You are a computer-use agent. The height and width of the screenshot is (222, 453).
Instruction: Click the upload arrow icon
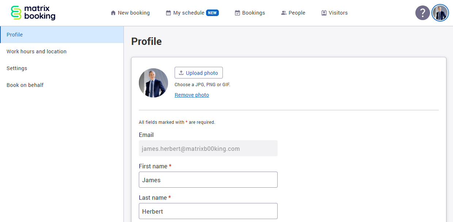click(x=181, y=73)
